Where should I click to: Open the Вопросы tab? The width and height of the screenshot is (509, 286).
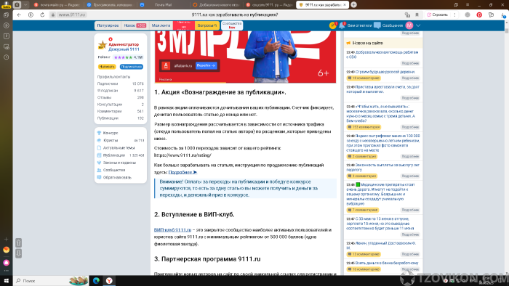[207, 25]
